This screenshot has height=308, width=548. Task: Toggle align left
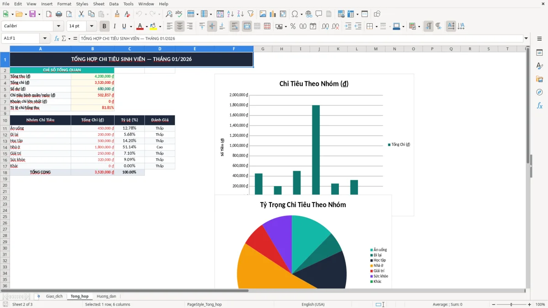pos(169,26)
